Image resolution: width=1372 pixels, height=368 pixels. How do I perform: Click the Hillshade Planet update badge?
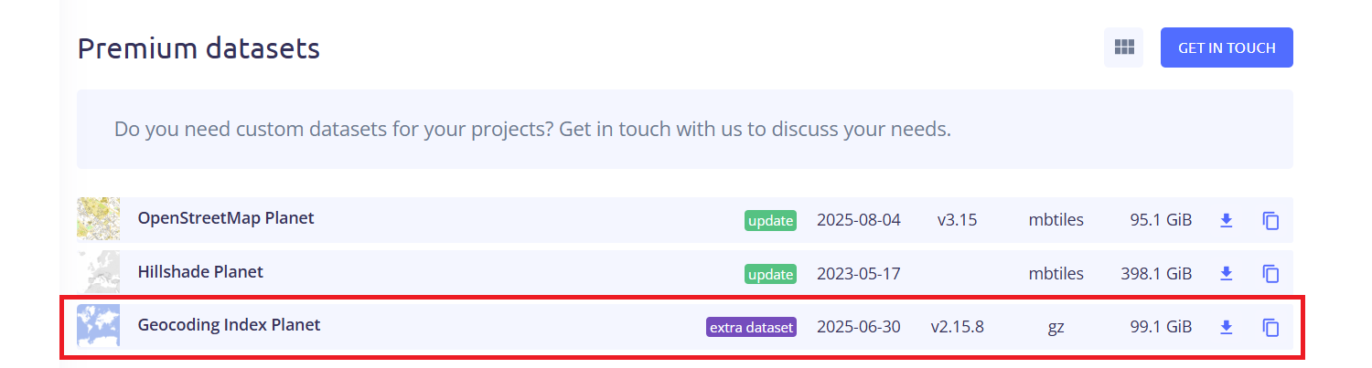tap(770, 274)
